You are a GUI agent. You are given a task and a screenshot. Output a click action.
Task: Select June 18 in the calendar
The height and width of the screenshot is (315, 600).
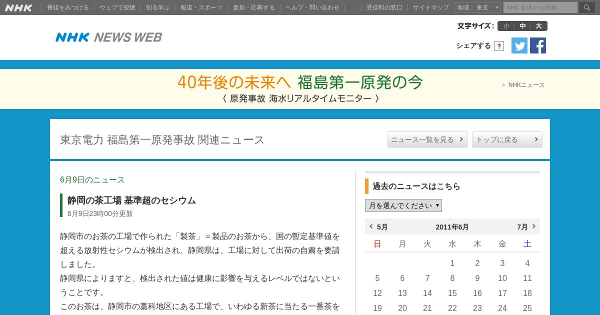click(x=527, y=293)
